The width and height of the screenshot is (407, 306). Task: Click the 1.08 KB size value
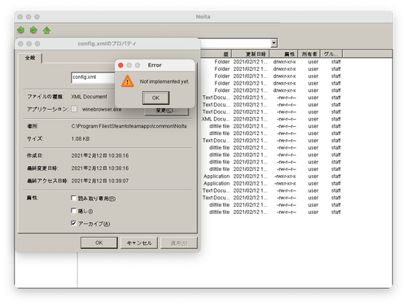[81, 139]
